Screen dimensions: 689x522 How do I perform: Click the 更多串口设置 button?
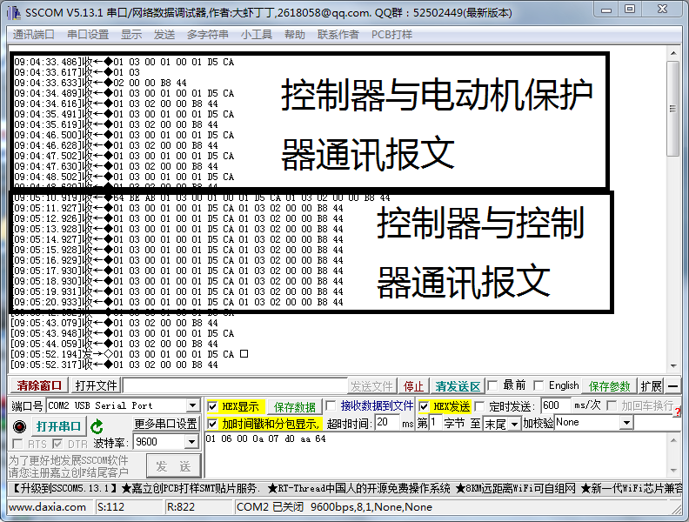tap(165, 424)
